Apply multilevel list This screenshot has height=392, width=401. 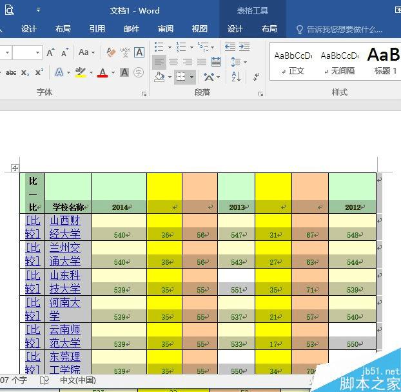203,47
